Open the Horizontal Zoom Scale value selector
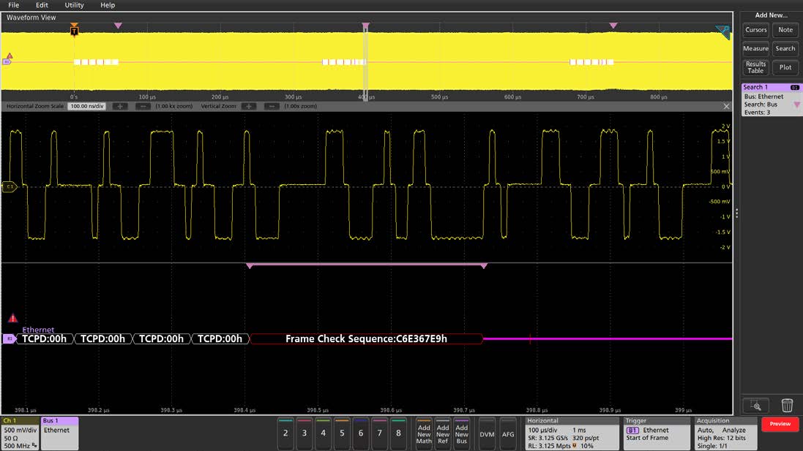The height and width of the screenshot is (451, 803). pyautogui.click(x=86, y=106)
